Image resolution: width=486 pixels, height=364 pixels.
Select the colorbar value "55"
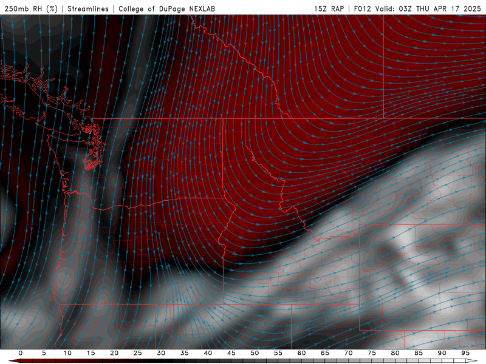point(278,353)
